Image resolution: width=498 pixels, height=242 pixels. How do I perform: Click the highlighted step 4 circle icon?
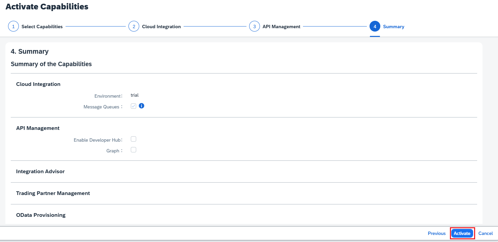(375, 27)
